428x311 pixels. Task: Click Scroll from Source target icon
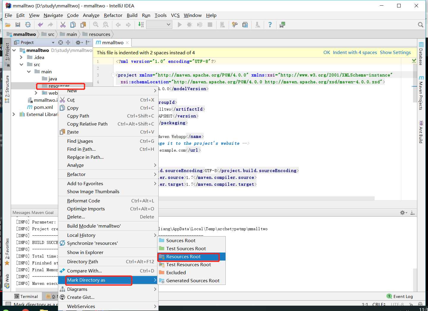point(61,42)
